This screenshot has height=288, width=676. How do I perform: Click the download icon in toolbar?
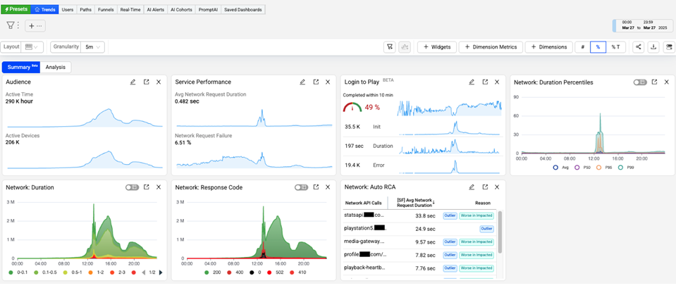click(x=653, y=47)
